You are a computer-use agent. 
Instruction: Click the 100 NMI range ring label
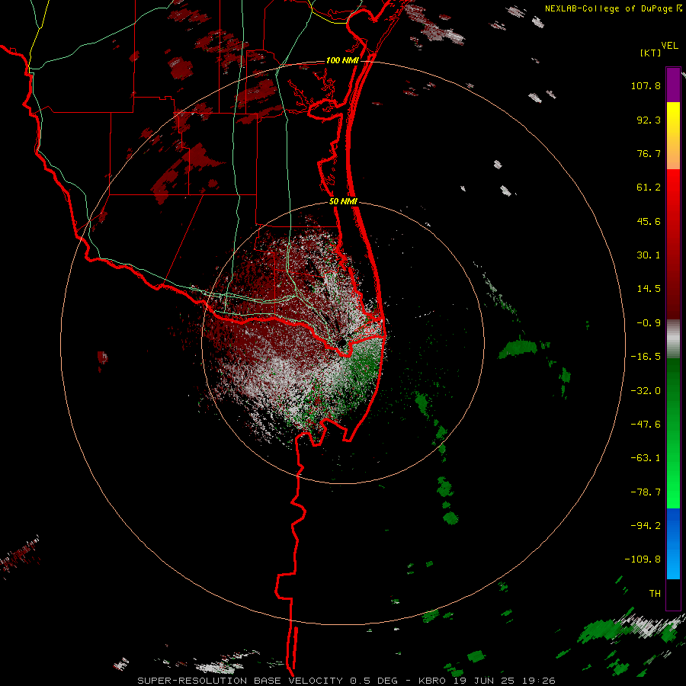pos(342,60)
